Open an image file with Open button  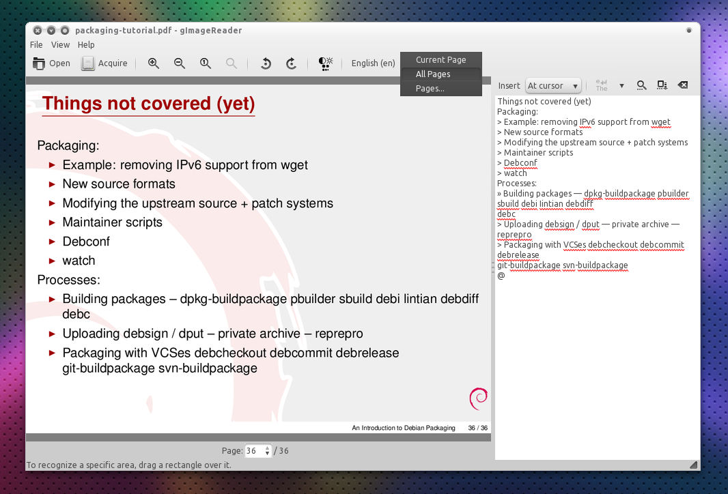51,63
